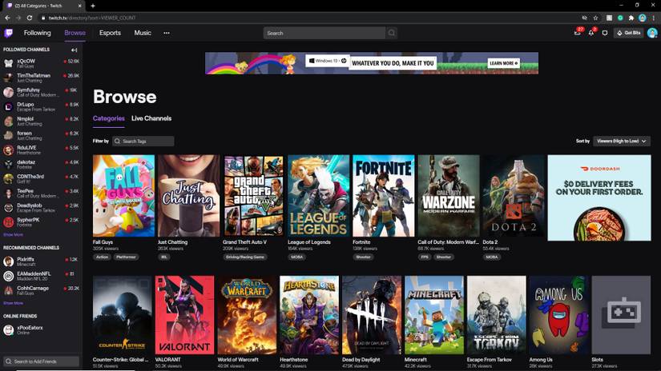Click the TimTheTatman channel name
This screenshot has width=661, height=371.
point(34,76)
